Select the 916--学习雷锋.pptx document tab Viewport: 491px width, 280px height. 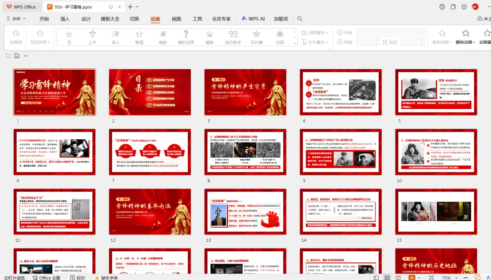(84, 6)
